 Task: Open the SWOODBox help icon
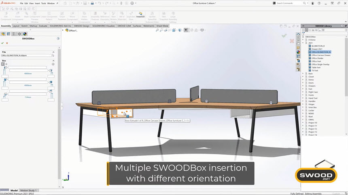[x=58, y=38]
